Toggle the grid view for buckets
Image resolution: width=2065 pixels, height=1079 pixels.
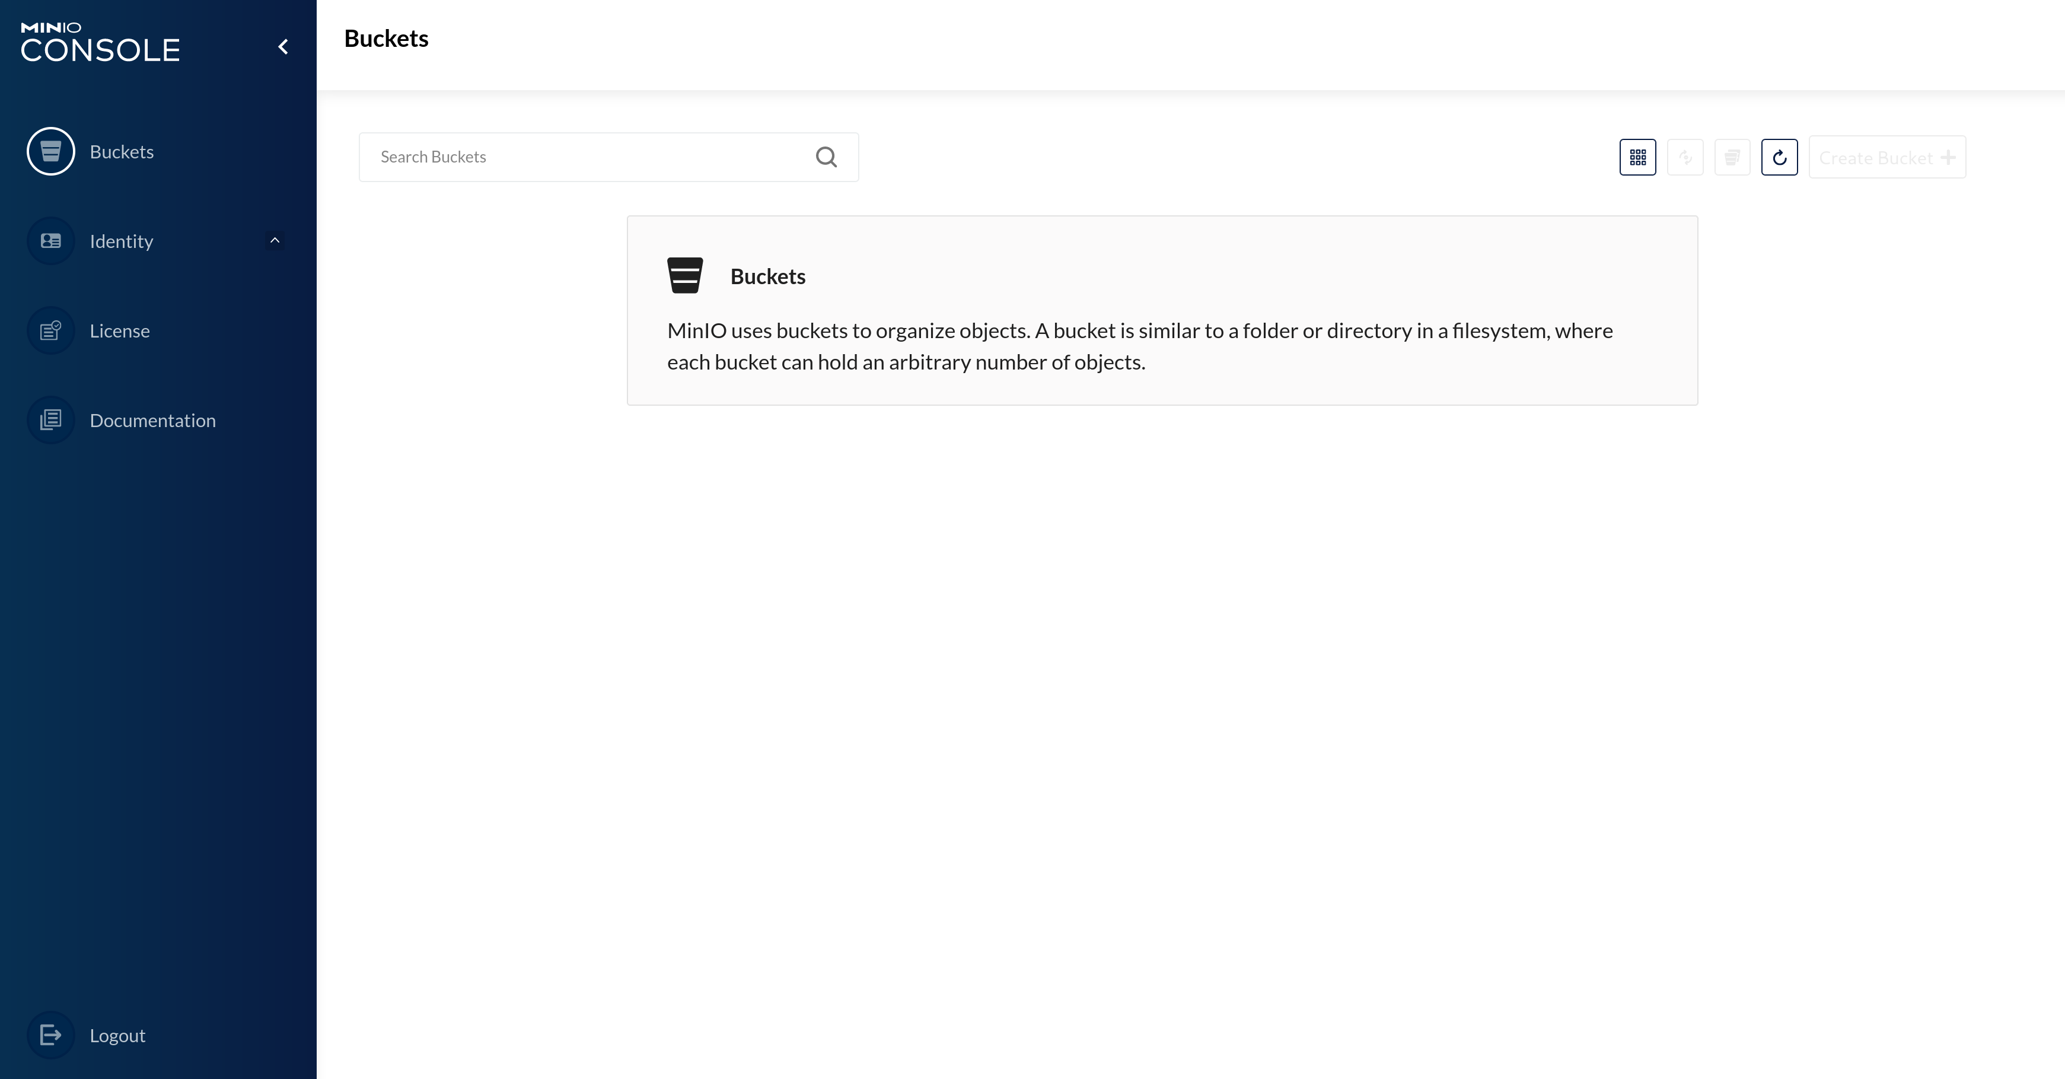click(x=1638, y=157)
